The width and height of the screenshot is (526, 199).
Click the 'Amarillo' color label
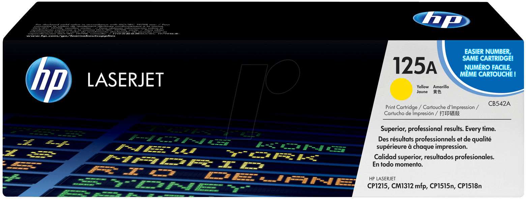pyautogui.click(x=441, y=87)
